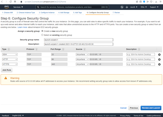Open the Terms of Use link

pyautogui.click(x=139, y=116)
